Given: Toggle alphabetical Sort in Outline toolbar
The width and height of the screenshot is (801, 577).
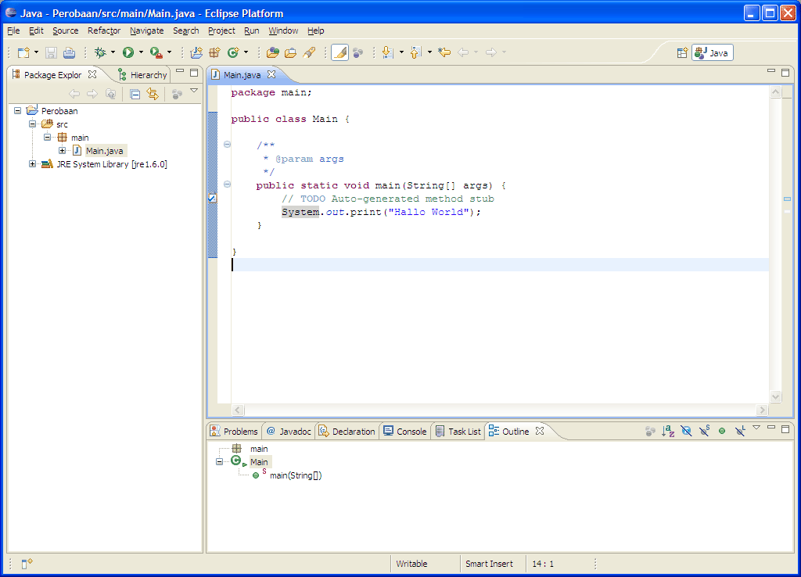Looking at the screenshot, I should 668,431.
